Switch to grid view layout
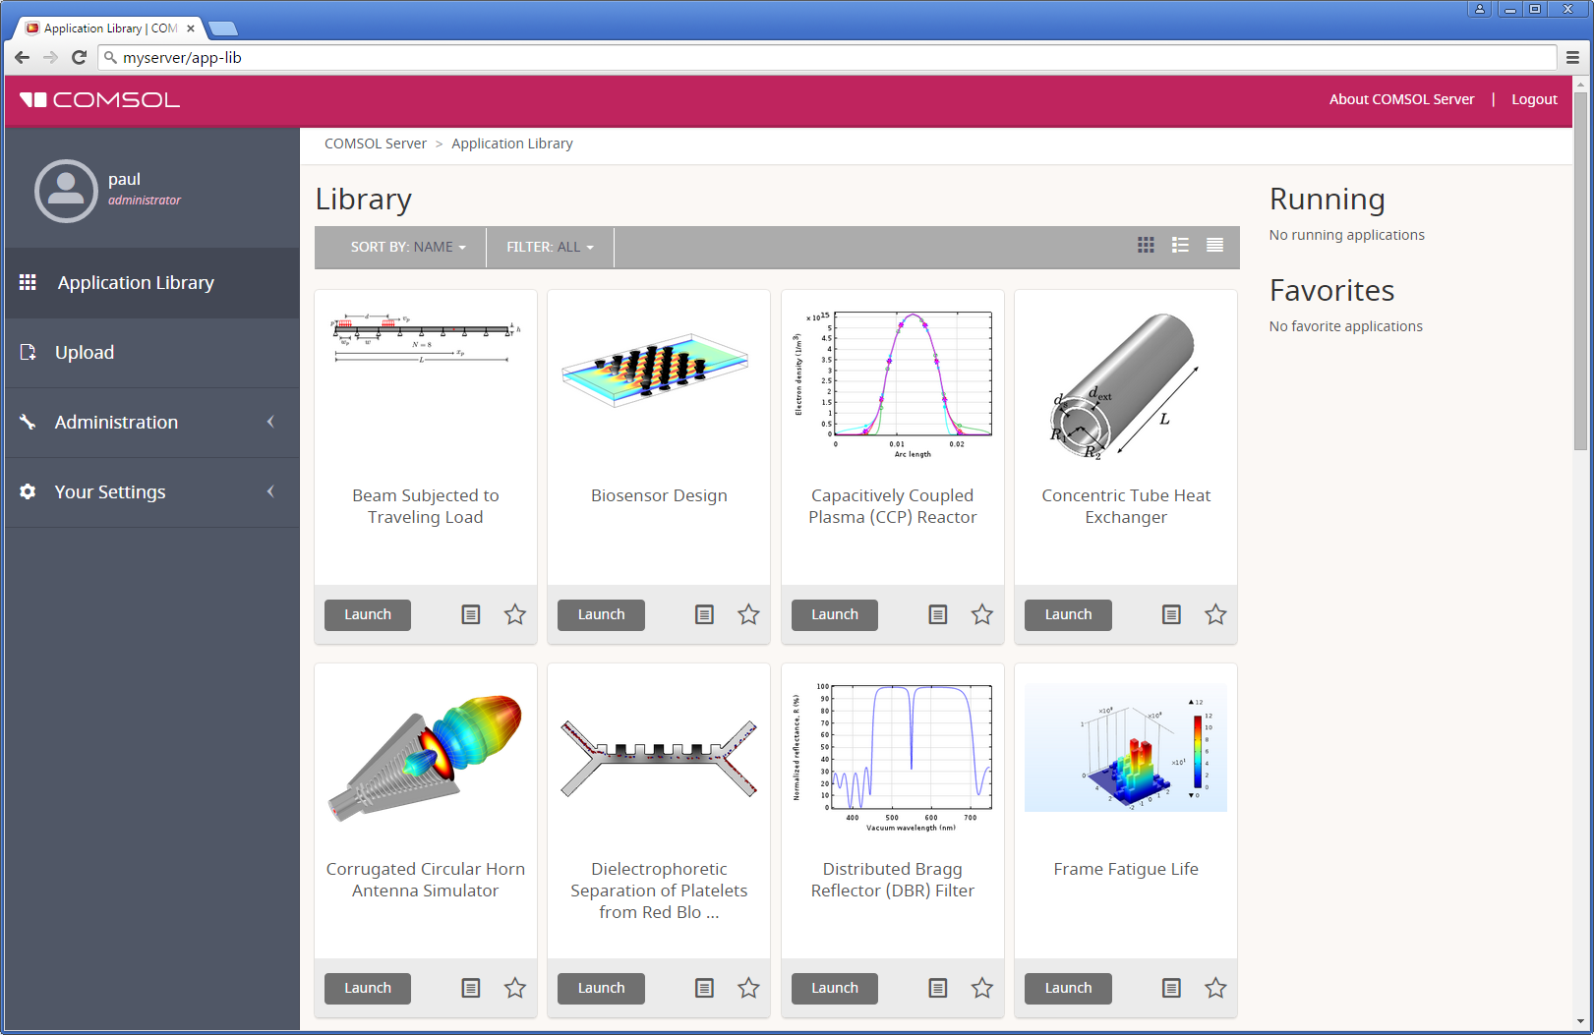The image size is (1594, 1035). (1146, 246)
